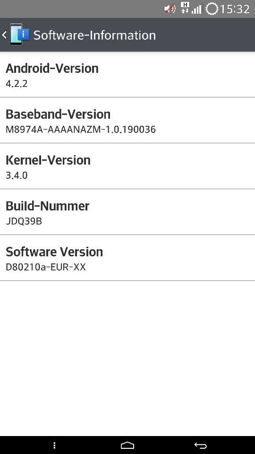Tap the back chevron in header

(4, 35)
